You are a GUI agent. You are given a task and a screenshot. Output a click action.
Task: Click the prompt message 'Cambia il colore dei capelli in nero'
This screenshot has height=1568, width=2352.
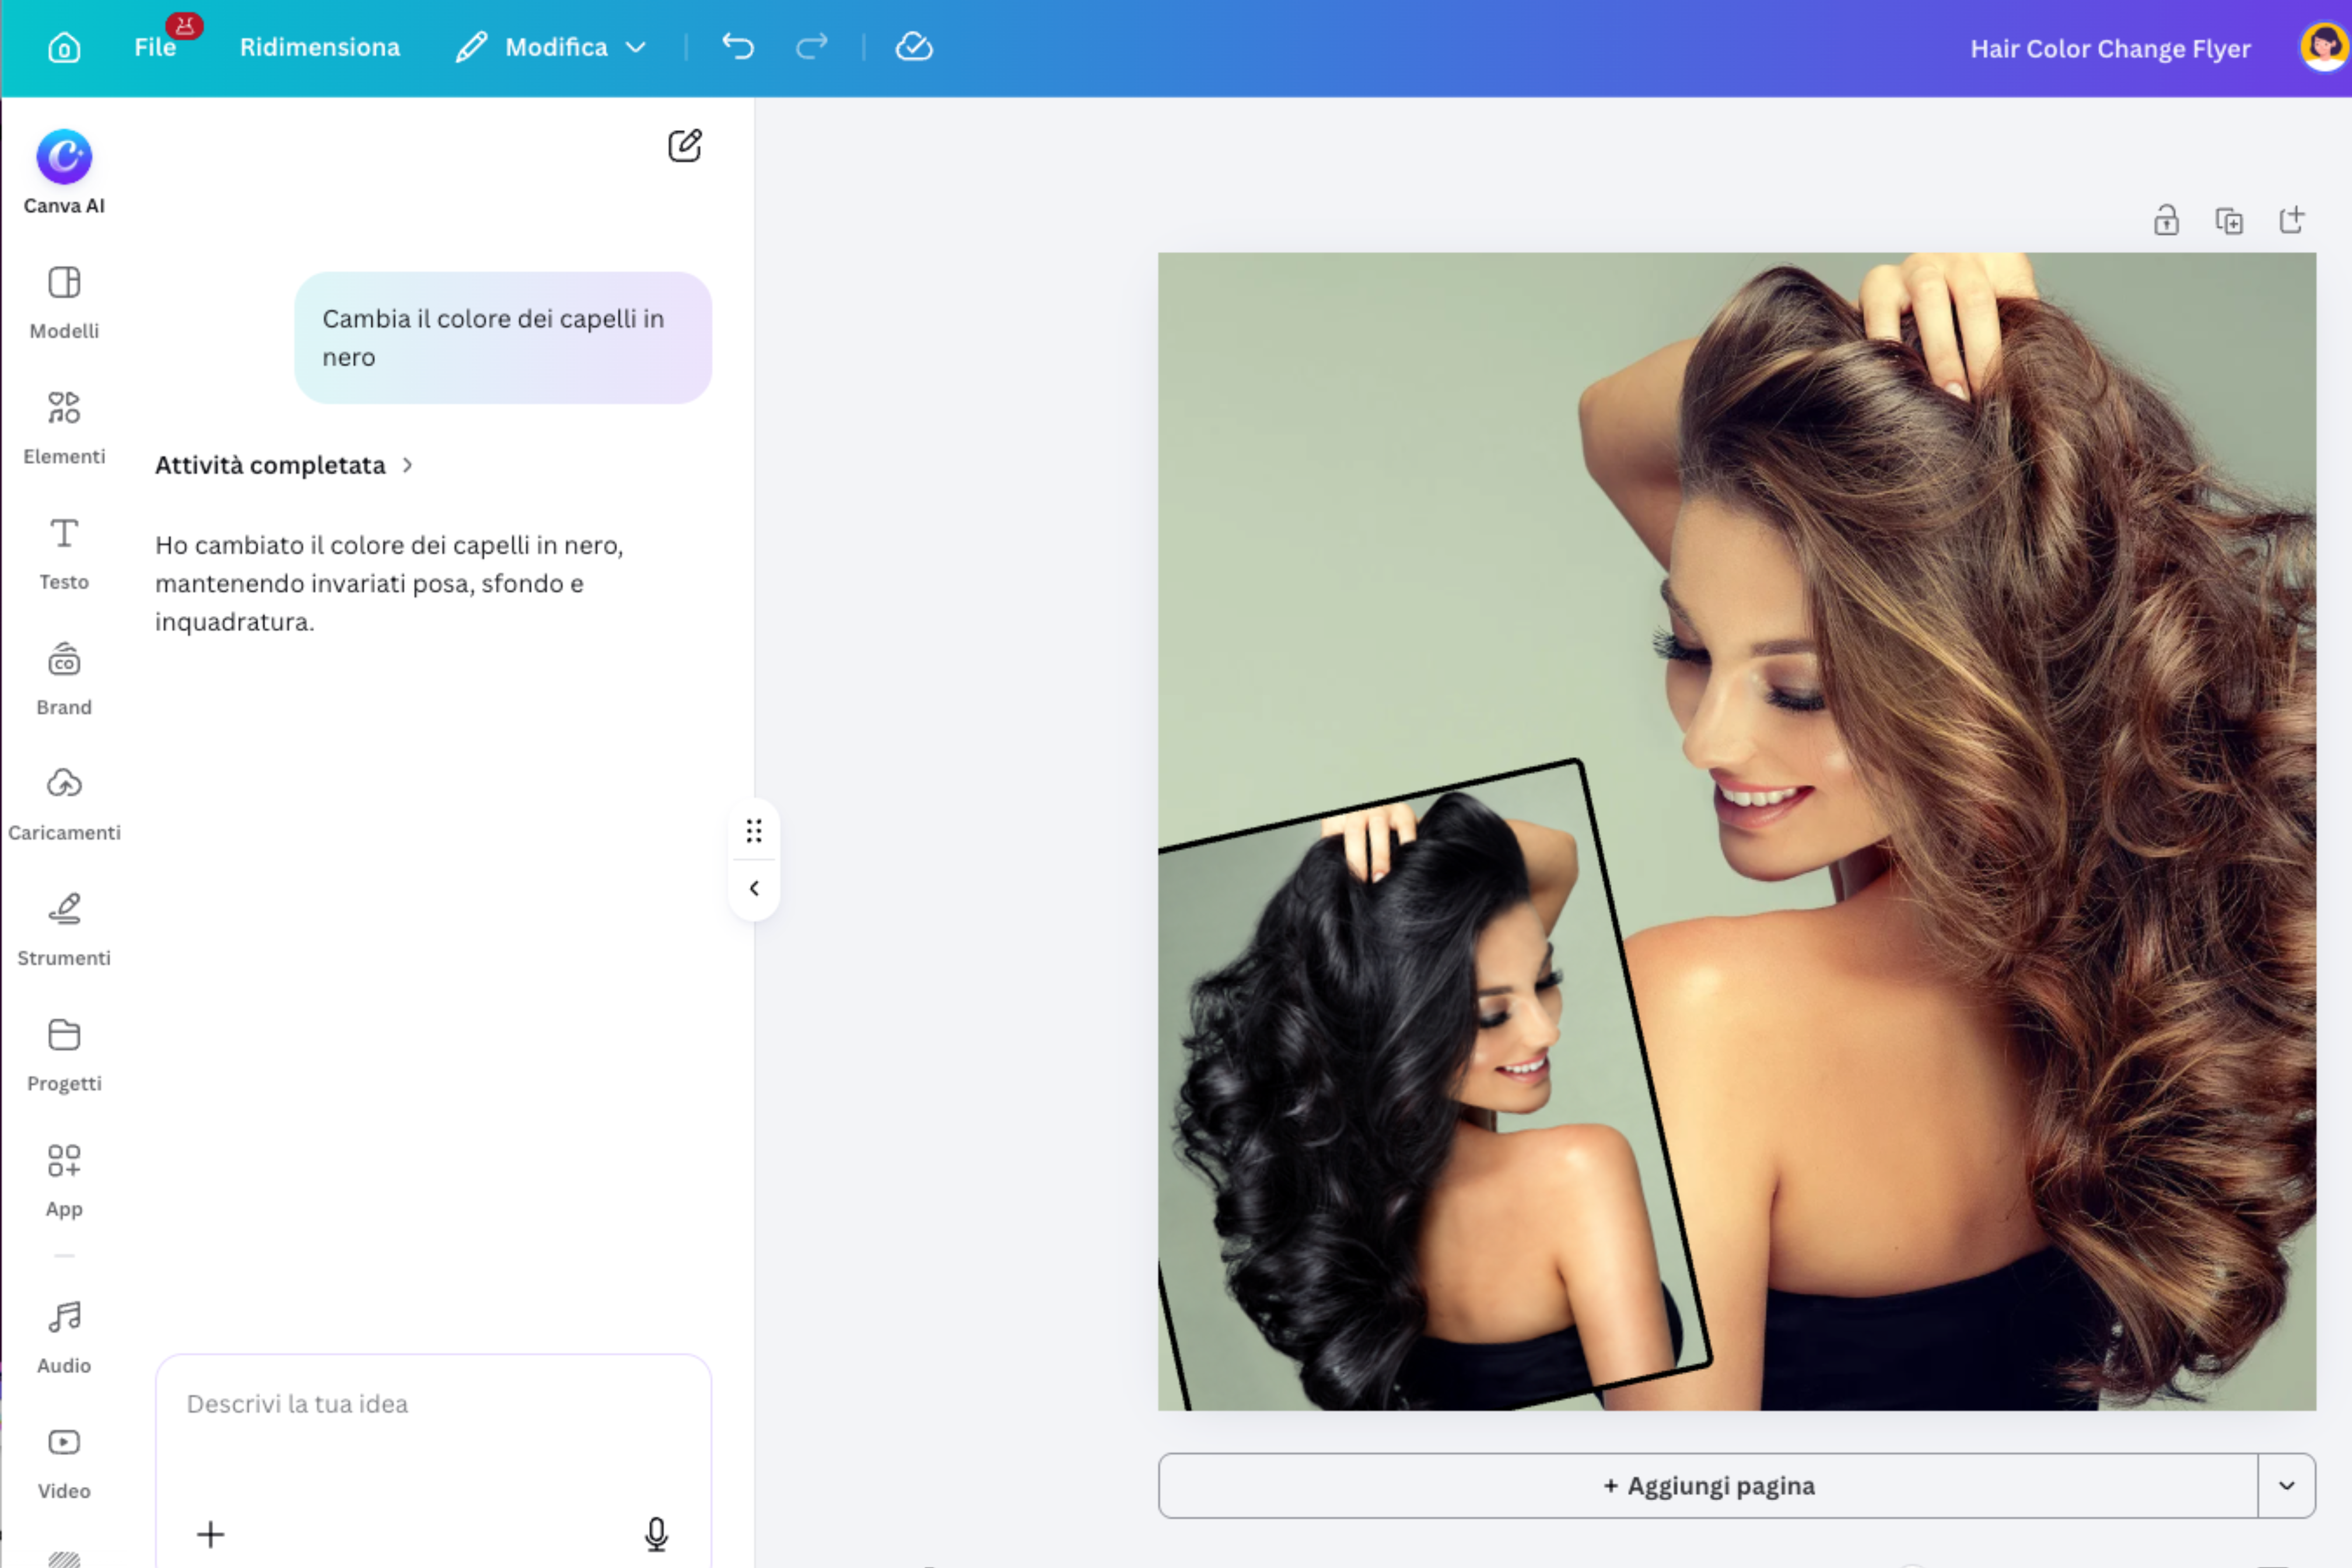click(503, 338)
